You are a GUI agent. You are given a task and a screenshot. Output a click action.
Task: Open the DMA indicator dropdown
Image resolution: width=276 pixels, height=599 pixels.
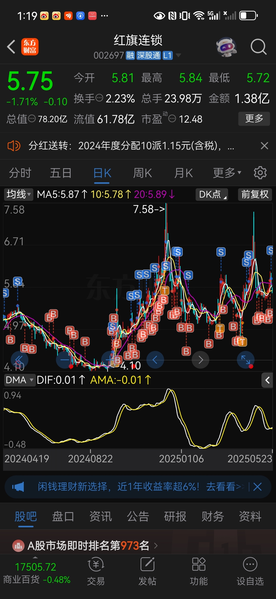pos(19,380)
